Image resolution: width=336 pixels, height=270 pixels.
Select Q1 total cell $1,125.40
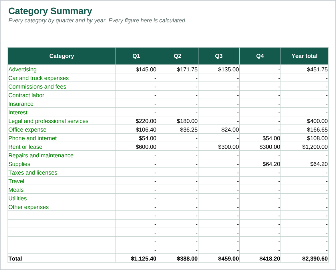tap(136, 258)
